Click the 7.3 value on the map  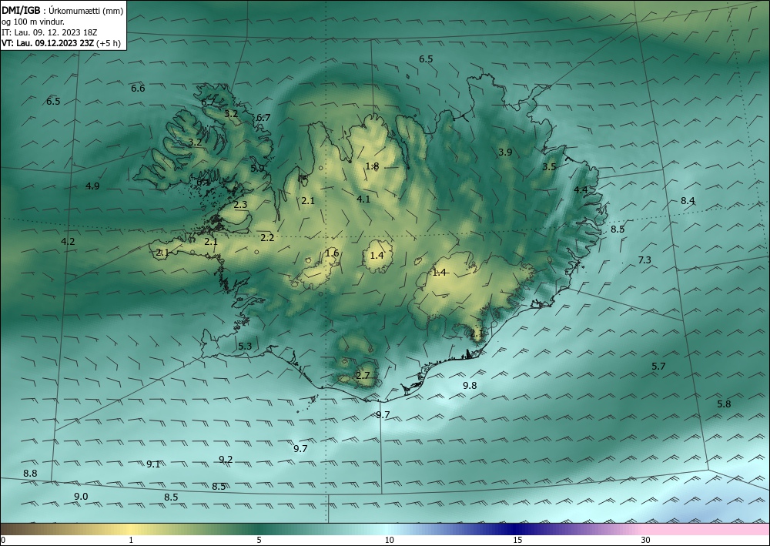(644, 260)
